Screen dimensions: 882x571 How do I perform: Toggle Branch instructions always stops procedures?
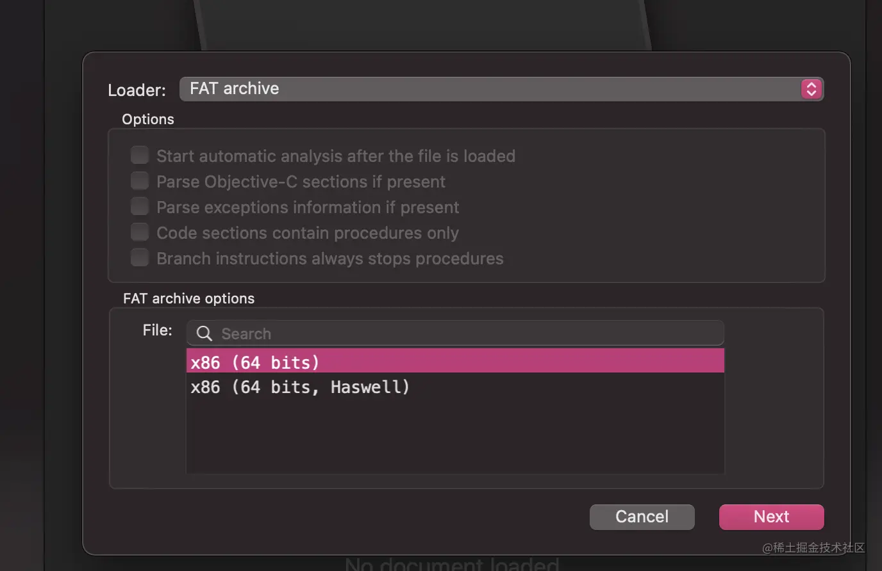(140, 258)
